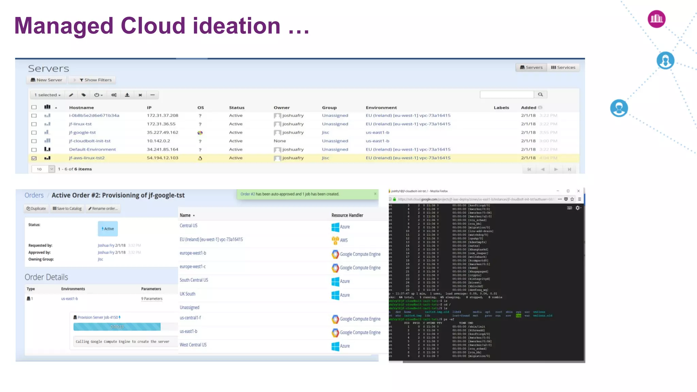Click the Added column help icon

[540, 108]
